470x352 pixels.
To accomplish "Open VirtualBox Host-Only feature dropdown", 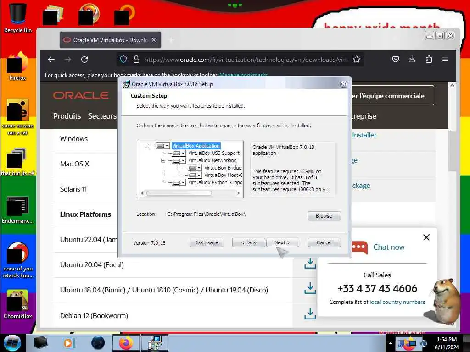I will coord(195,175).
